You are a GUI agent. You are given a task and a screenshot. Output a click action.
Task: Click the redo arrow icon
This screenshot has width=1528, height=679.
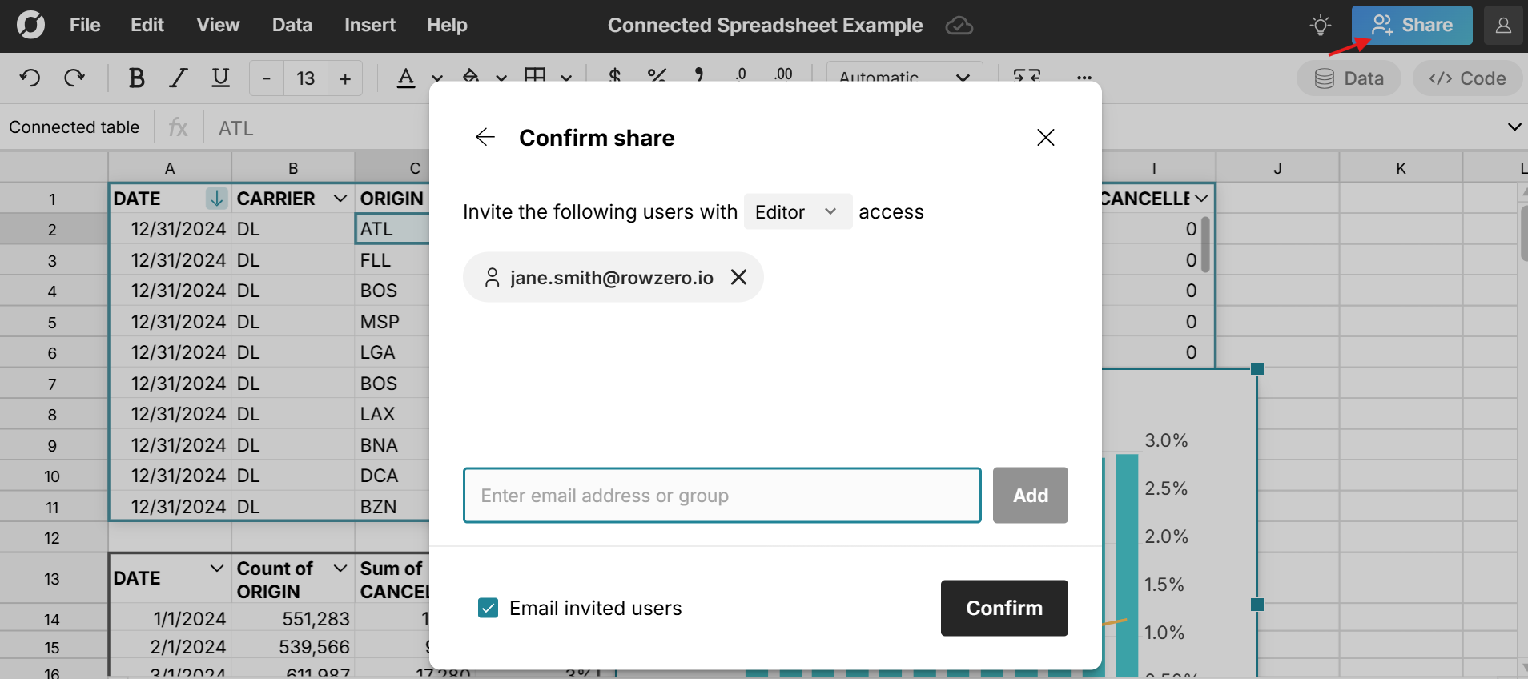[x=74, y=78]
